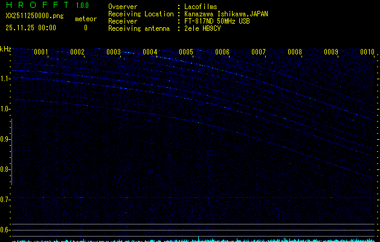Click the 25.11.25 00:00 date stamp
Screen dimensions: 380x242
click(x=30, y=28)
